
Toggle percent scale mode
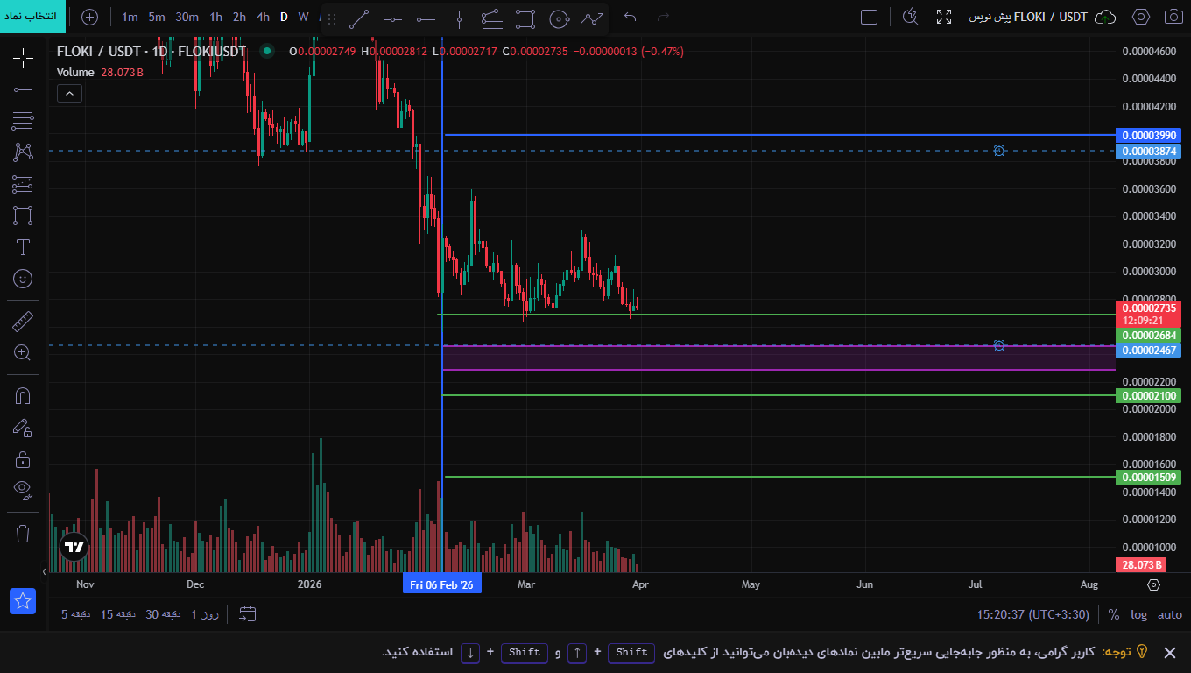coord(1114,614)
